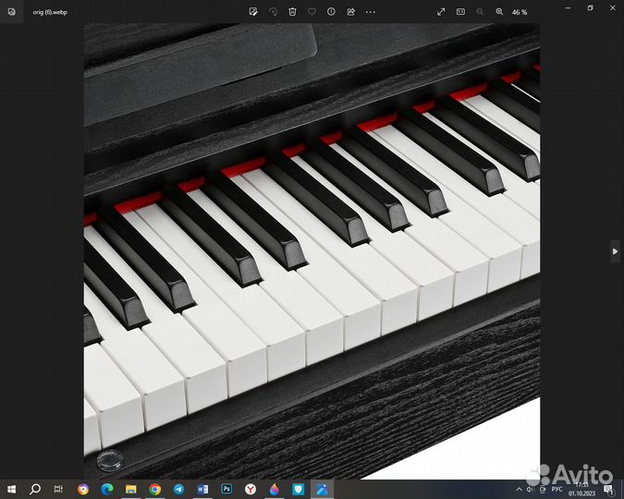
Task: Go to next image with right arrow
Action: pyautogui.click(x=615, y=250)
